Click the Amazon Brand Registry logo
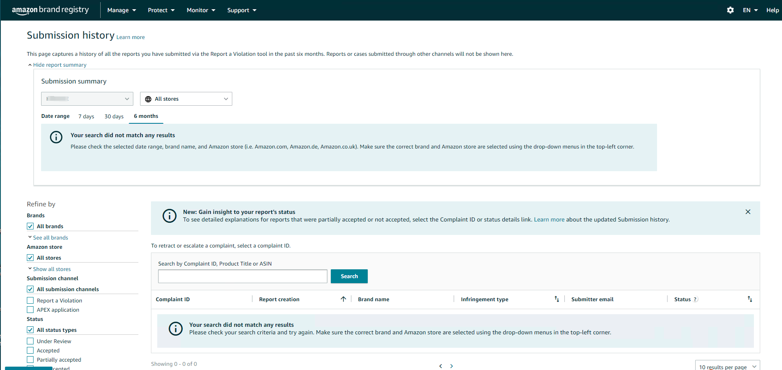Viewport: 782px width, 370px height. (x=50, y=10)
